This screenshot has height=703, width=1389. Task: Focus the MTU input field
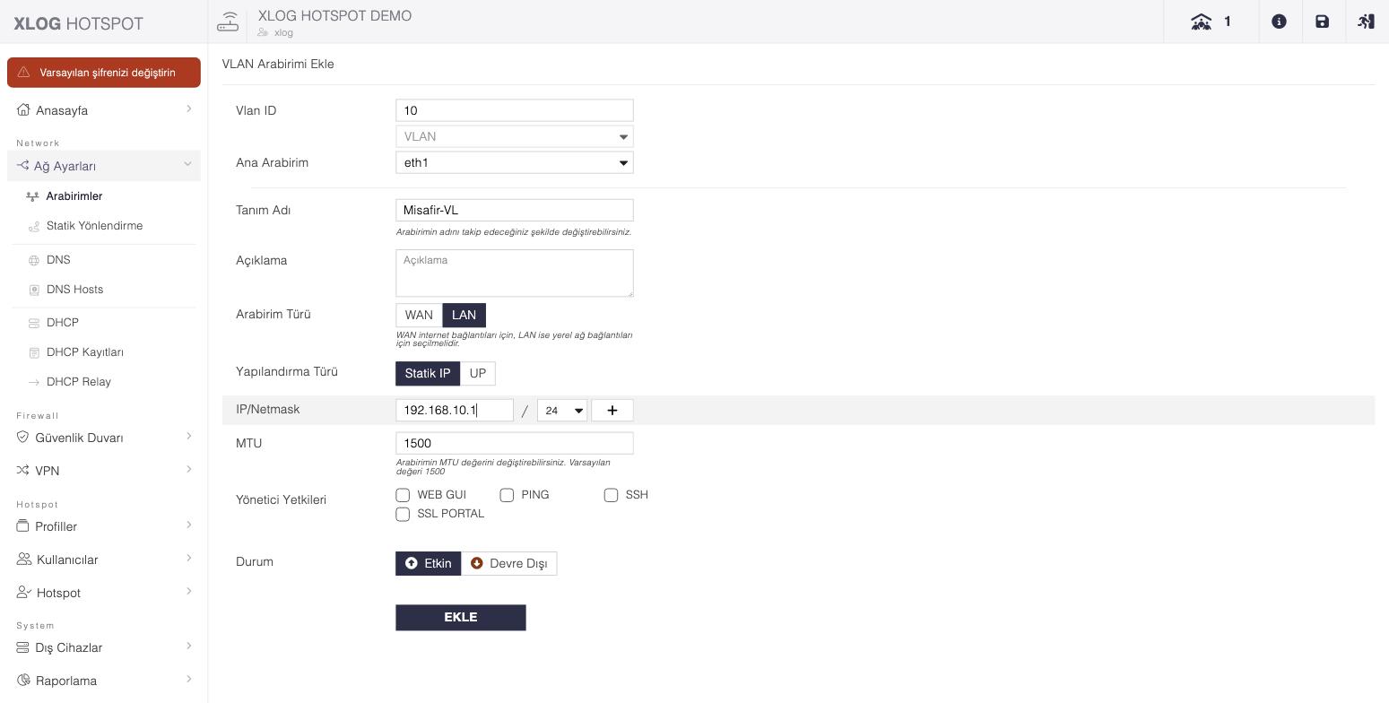point(515,443)
